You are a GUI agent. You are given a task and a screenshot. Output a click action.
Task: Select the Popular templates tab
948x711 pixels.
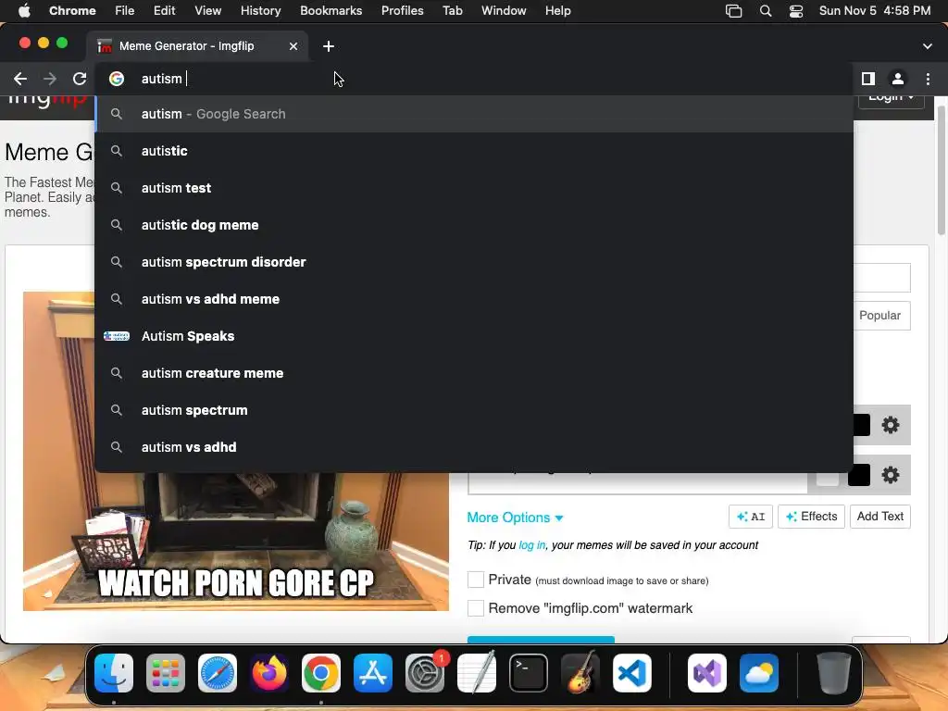pos(880,316)
